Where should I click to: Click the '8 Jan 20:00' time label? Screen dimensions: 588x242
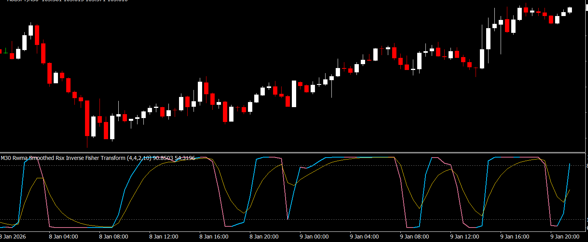[x=264, y=237]
